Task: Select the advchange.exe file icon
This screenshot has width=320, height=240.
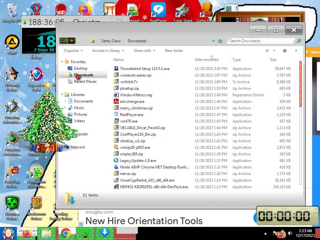Action: (x=116, y=102)
